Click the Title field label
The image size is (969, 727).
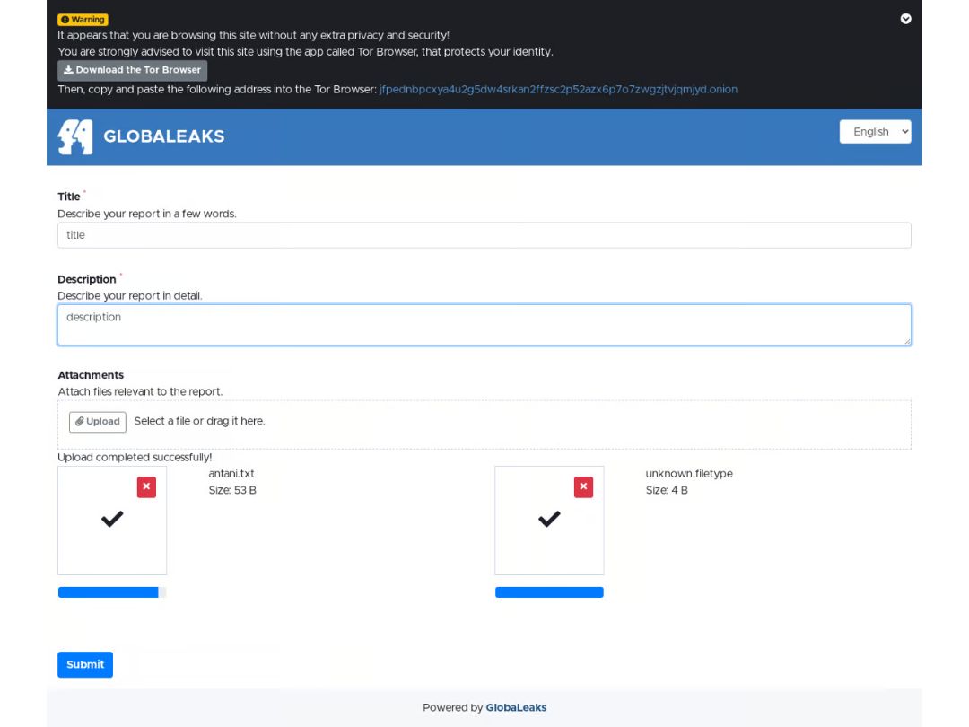pyautogui.click(x=68, y=197)
